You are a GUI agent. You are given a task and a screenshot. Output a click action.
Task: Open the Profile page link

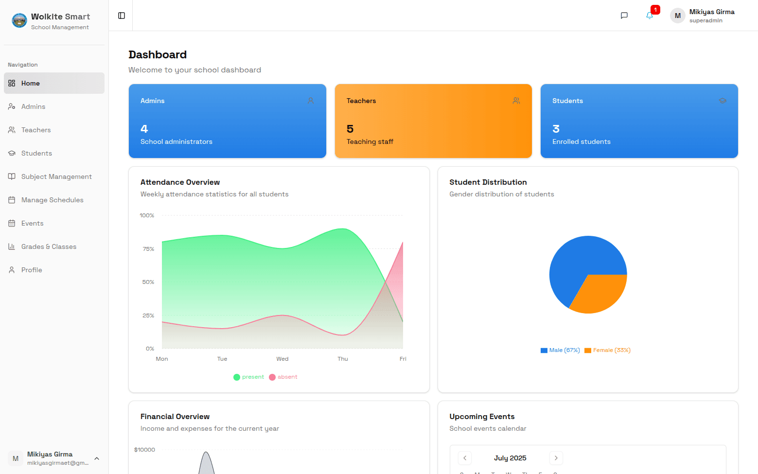pos(32,270)
